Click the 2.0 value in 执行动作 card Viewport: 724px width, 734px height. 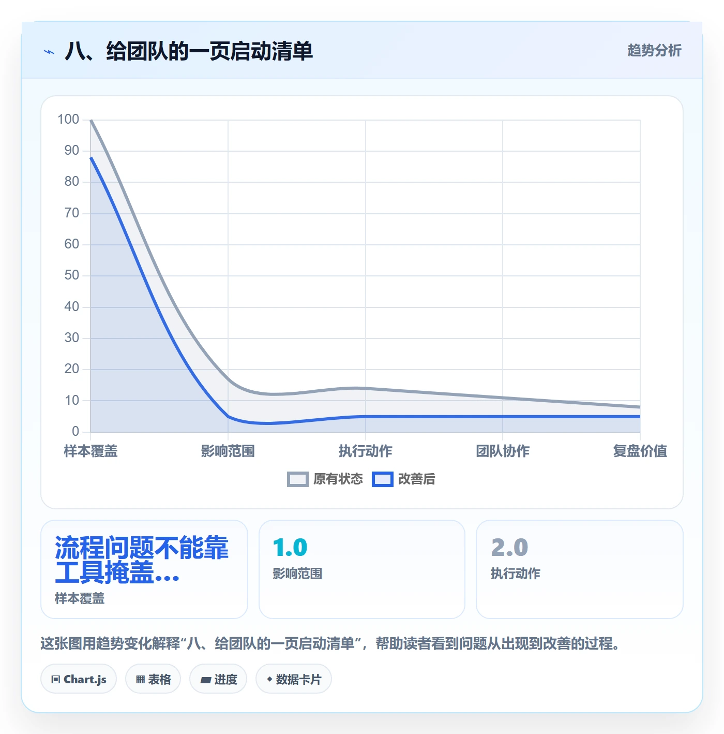509,548
